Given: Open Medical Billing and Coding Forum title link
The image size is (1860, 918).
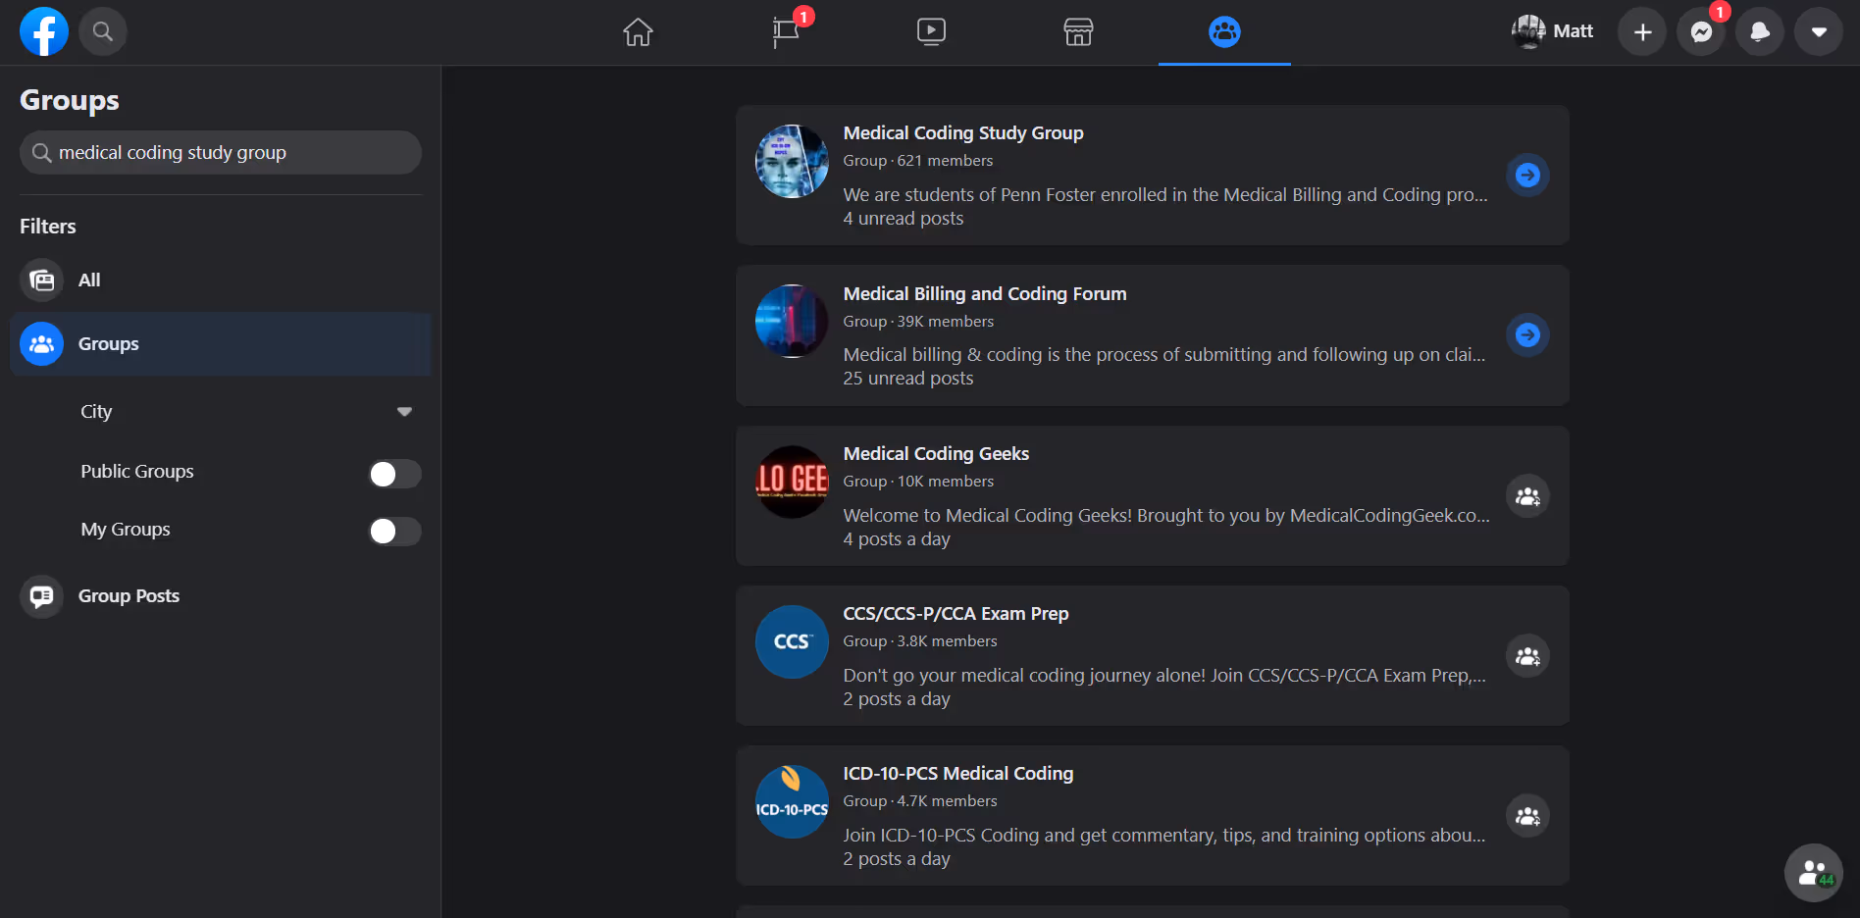Looking at the screenshot, I should (x=985, y=294).
